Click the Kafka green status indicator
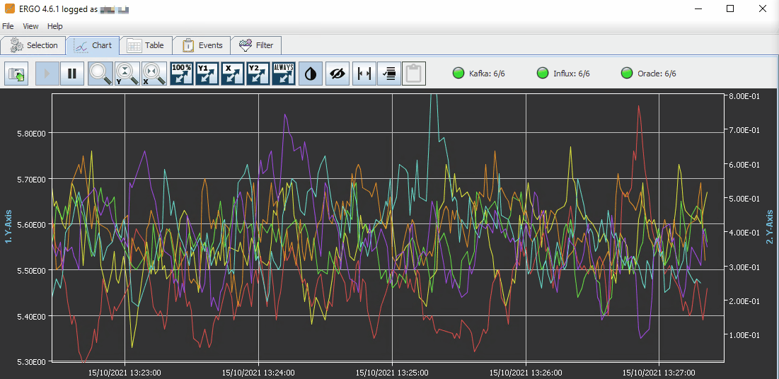Viewport: 779px width, 379px height. (x=458, y=74)
